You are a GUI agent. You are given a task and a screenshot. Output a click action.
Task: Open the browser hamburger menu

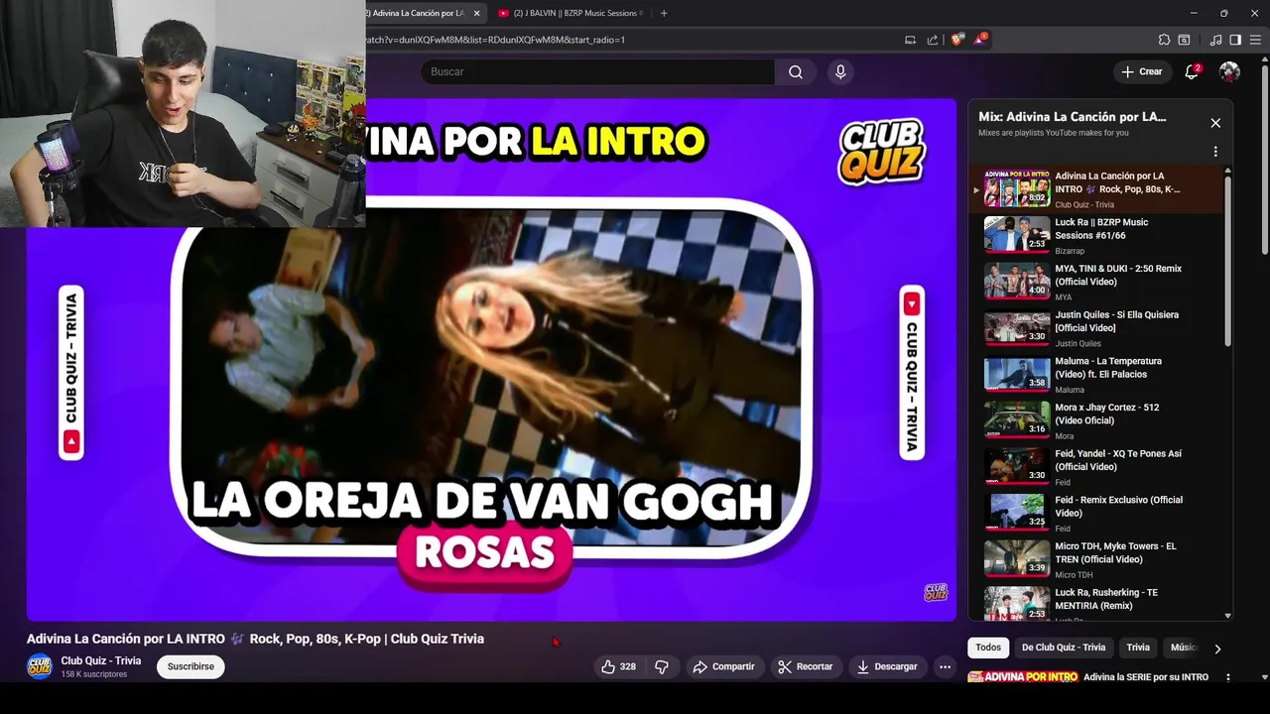pos(1255,40)
